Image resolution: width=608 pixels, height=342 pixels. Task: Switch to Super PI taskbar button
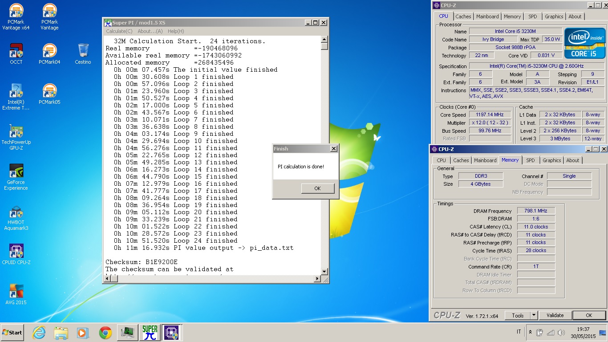tap(150, 333)
